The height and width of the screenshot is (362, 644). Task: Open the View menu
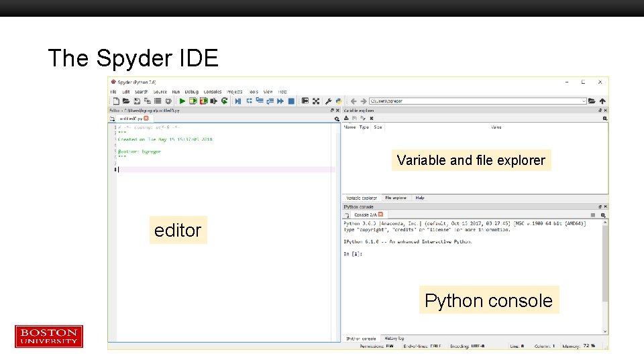[268, 92]
